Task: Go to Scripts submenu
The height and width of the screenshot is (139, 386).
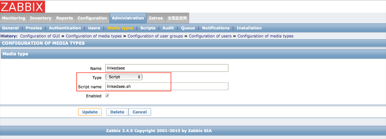Action: pos(148,28)
